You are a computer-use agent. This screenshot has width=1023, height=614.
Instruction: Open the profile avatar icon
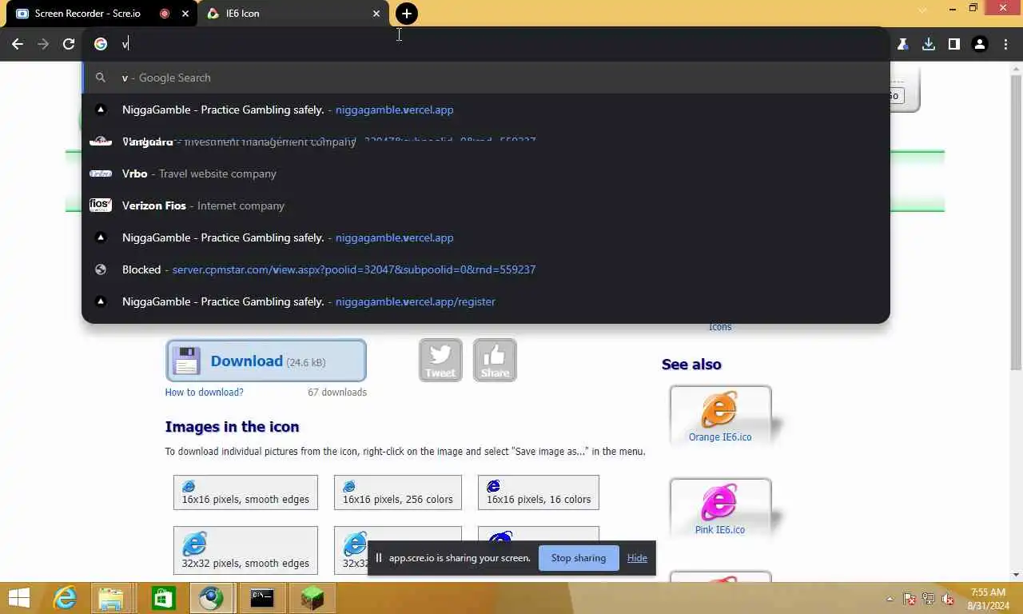click(x=980, y=44)
